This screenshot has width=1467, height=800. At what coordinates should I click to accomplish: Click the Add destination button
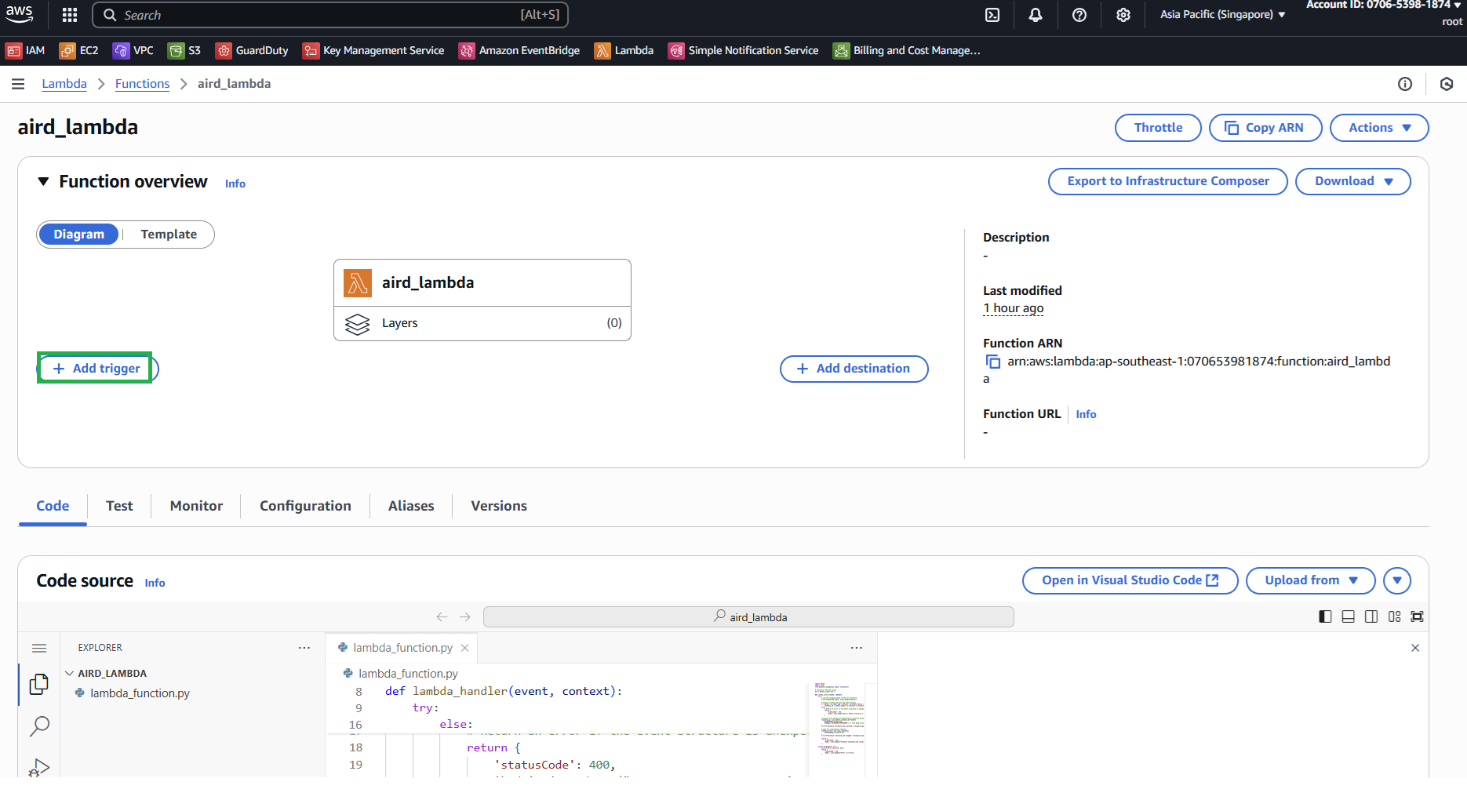(x=854, y=369)
